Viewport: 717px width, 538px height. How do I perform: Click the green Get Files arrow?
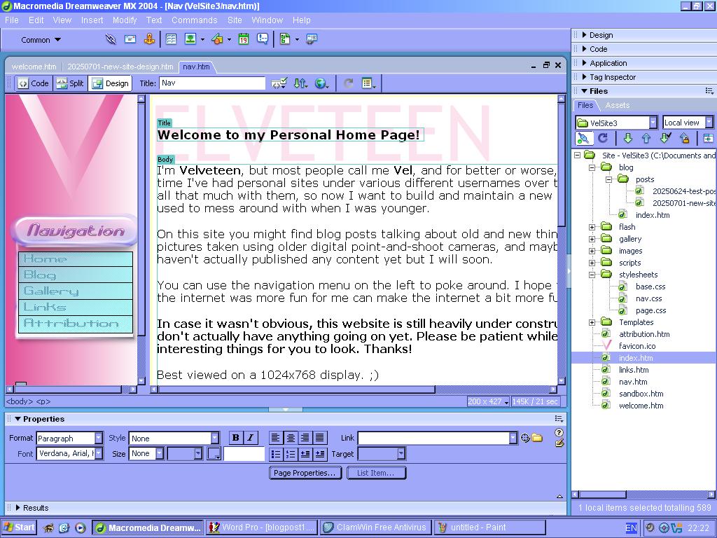click(x=627, y=139)
